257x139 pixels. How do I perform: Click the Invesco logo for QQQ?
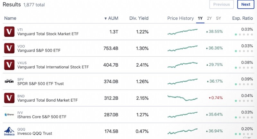(x=9, y=131)
